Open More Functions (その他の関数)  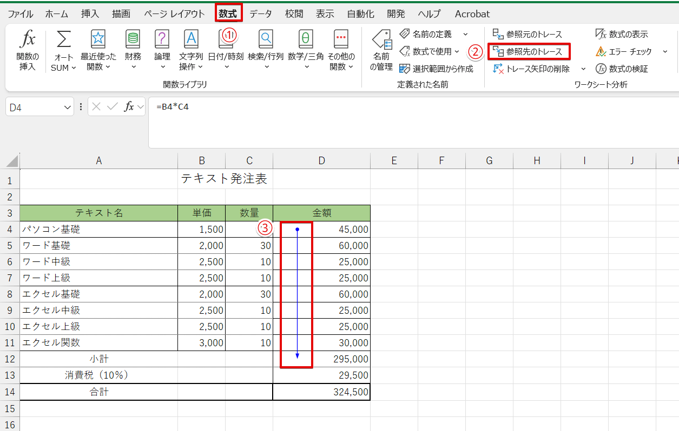341,51
